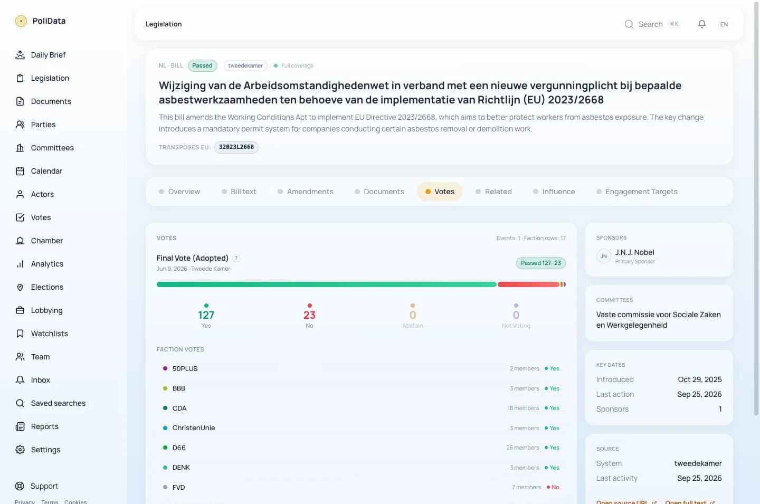This screenshot has width=760, height=504.
Task: Open the Chamber icon in sidebar
Action: (20, 241)
